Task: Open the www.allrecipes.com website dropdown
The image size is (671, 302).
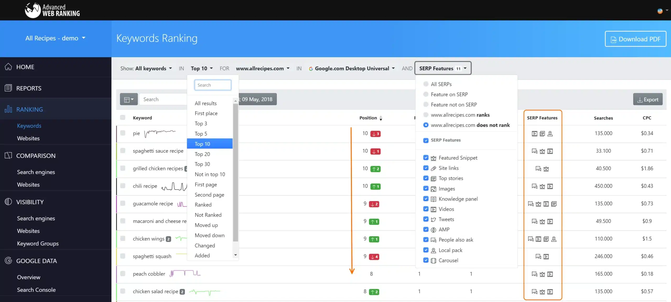Action: [263, 68]
